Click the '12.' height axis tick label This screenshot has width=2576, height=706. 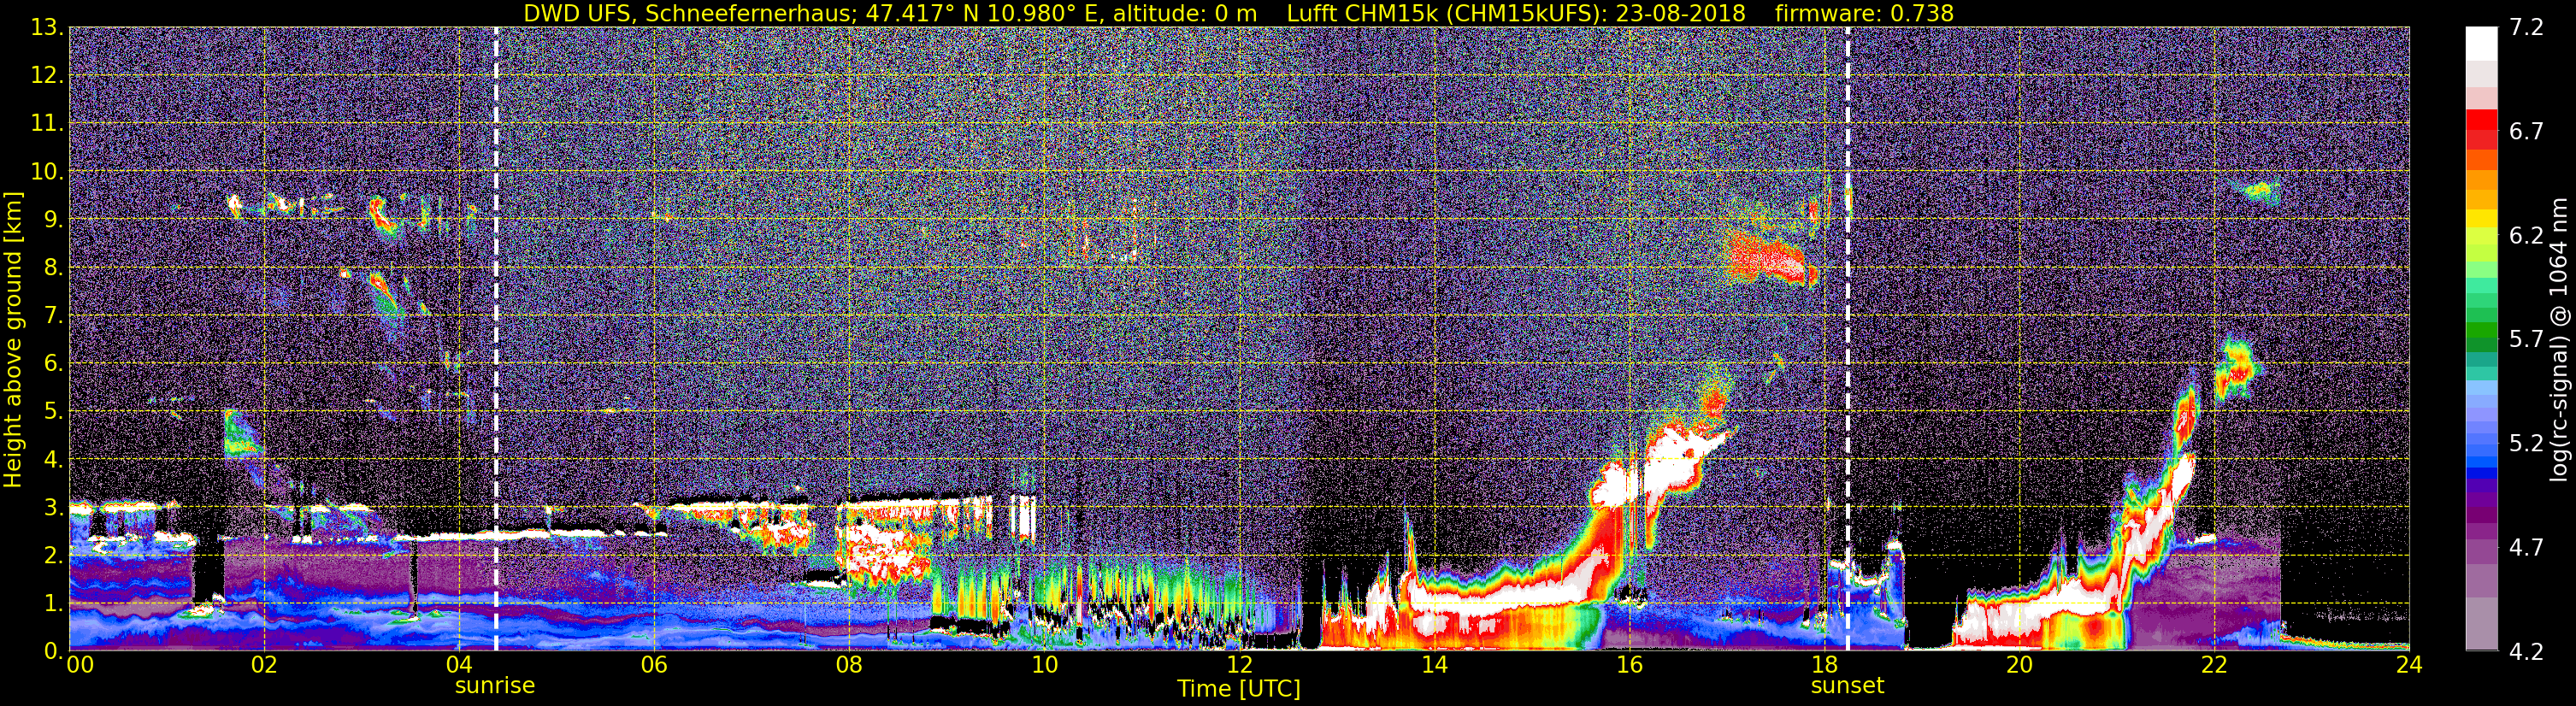click(46, 76)
